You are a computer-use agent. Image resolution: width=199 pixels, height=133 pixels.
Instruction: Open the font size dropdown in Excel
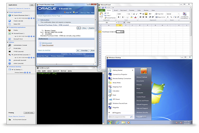132,14
